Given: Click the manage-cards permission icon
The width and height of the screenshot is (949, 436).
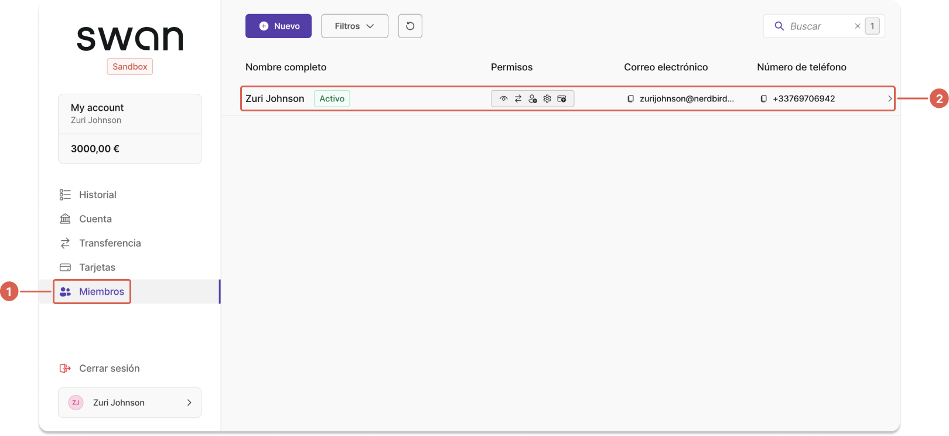Looking at the screenshot, I should coord(562,98).
